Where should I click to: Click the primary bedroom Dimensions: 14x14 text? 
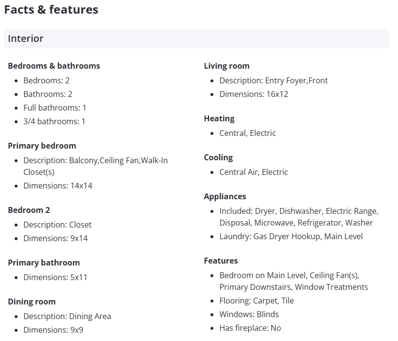point(57,186)
